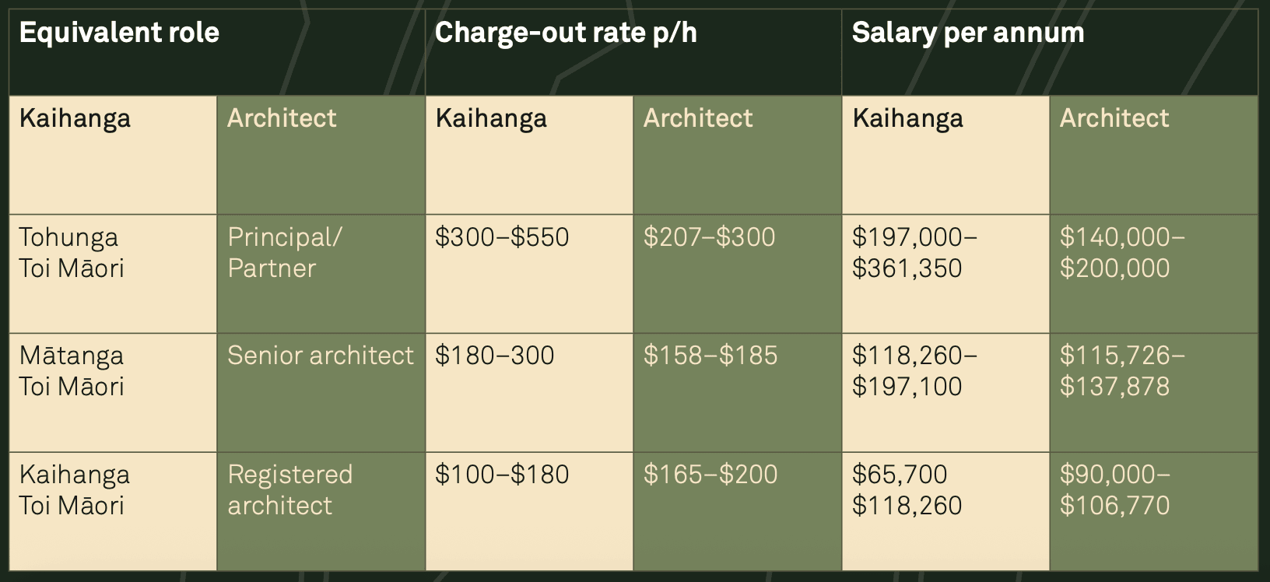Select the "Principal/ Partner" cell
Image resolution: width=1270 pixels, height=582 pixels.
[284, 253]
